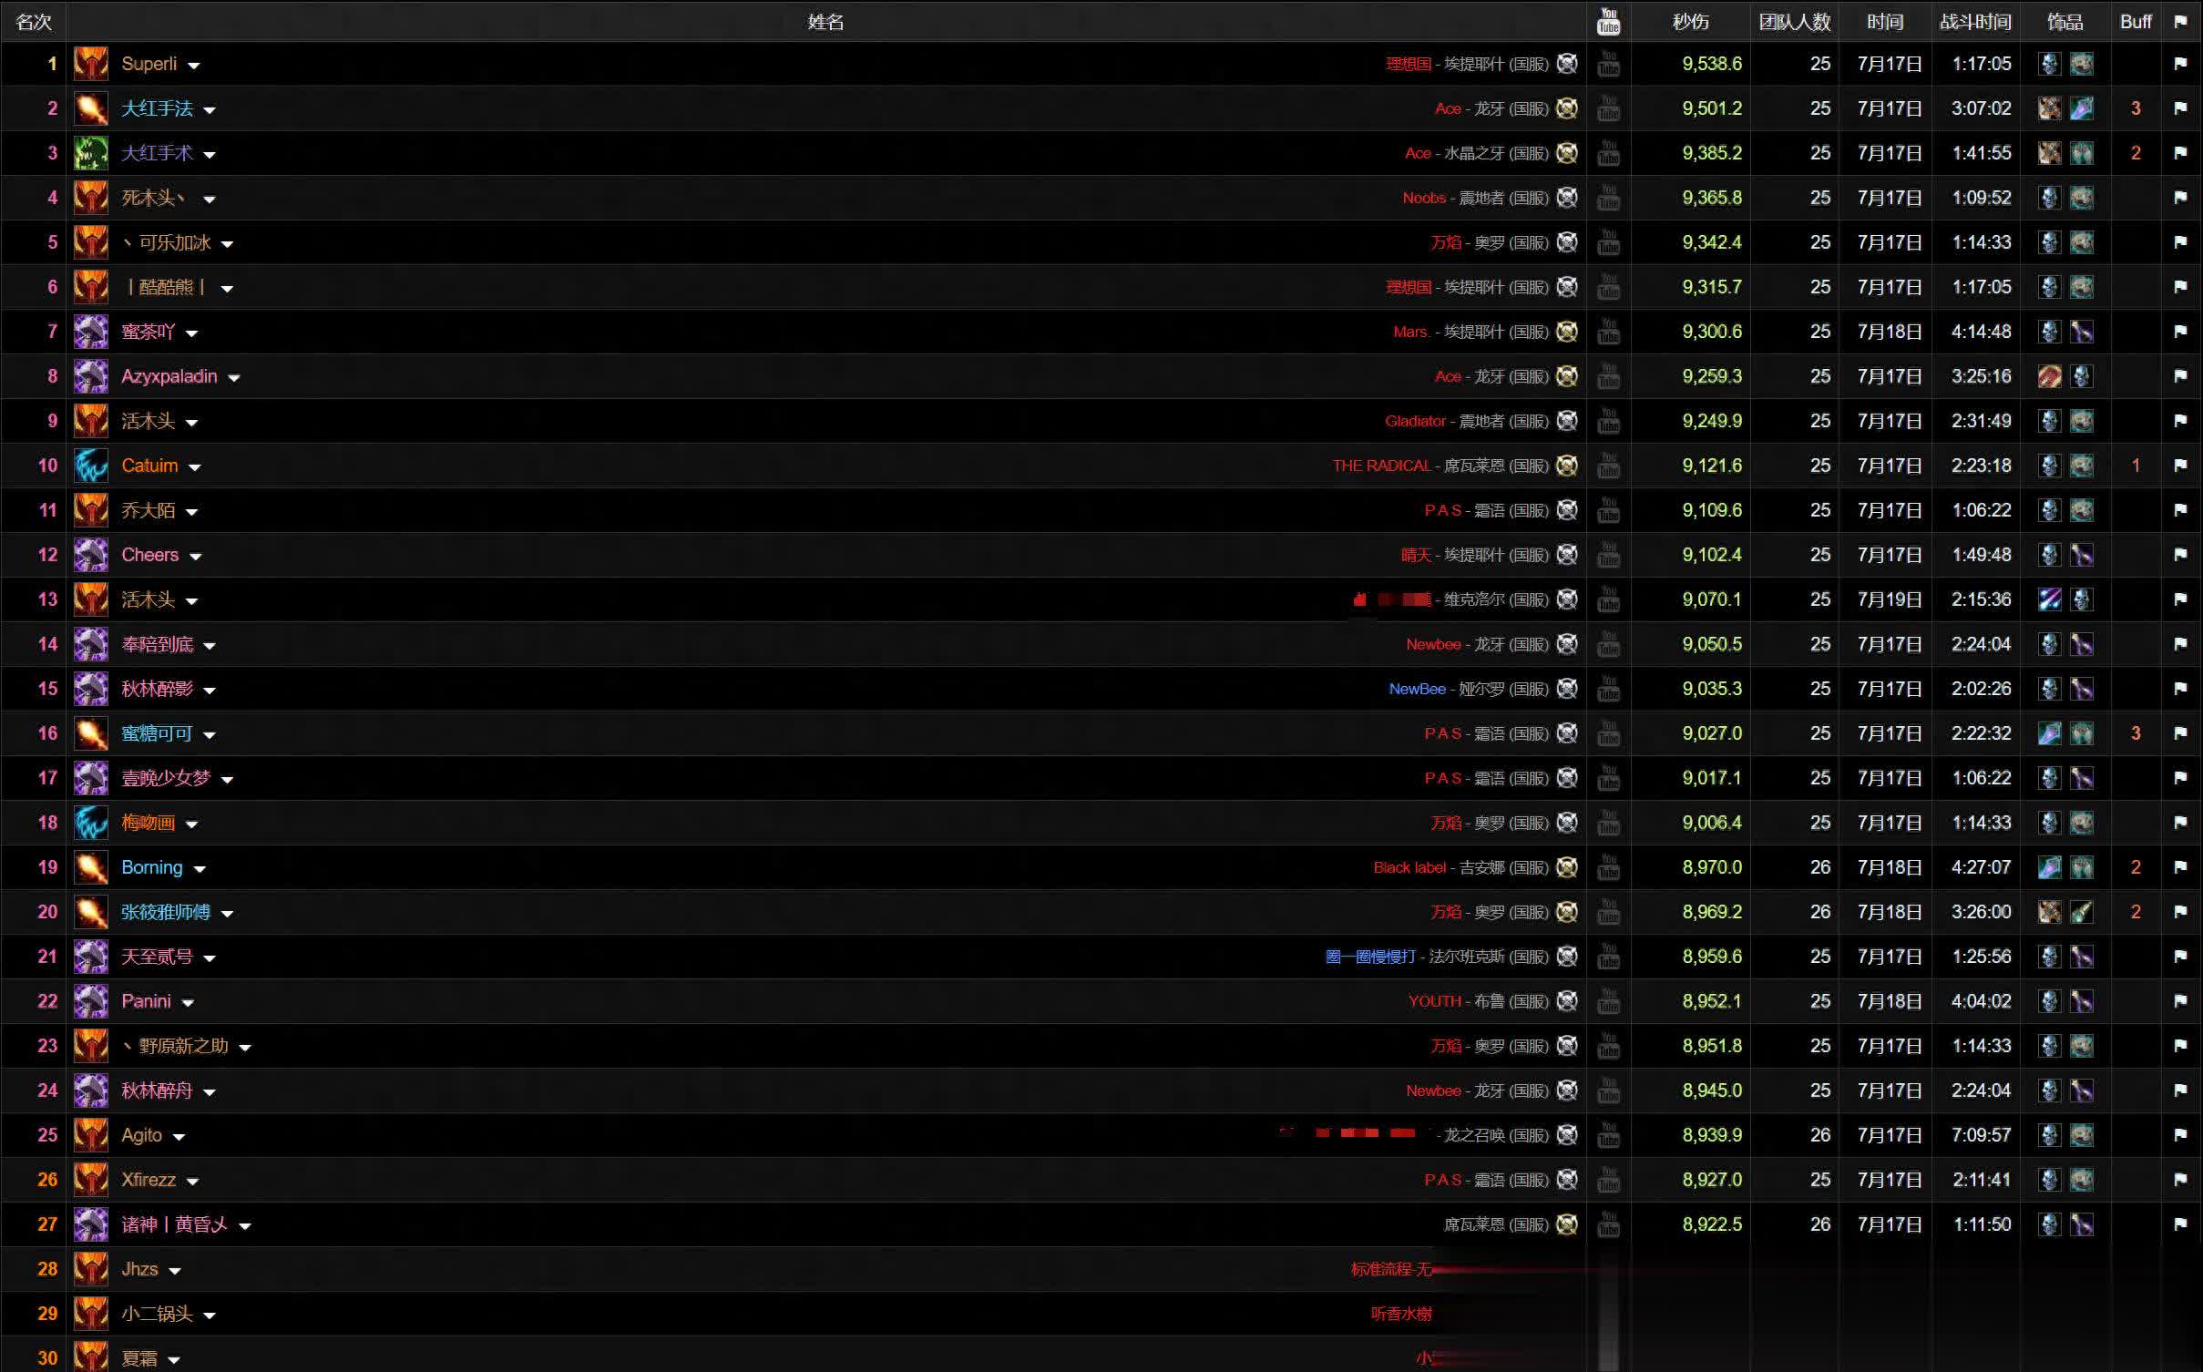Click YouTube icon in Superli's row
2203x1372 pixels.
(1608, 64)
